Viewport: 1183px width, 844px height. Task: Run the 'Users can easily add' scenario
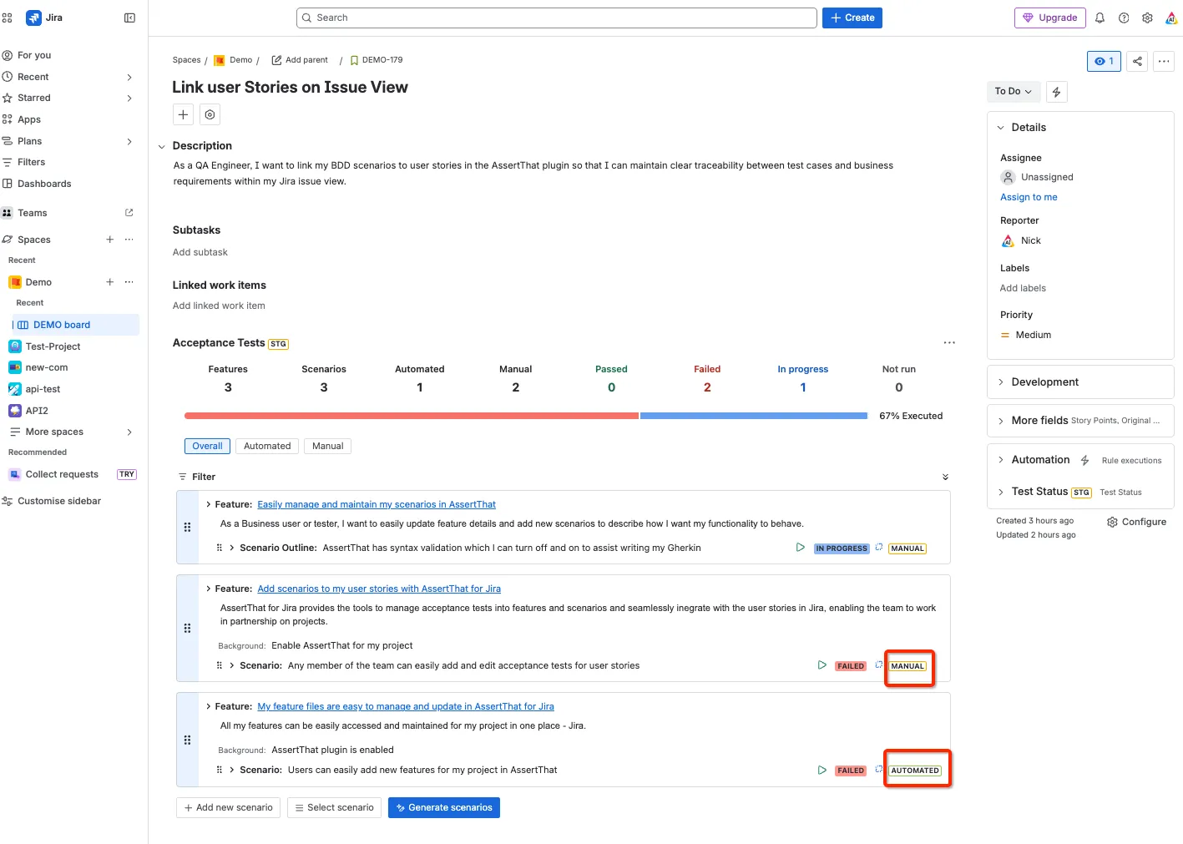(x=822, y=770)
